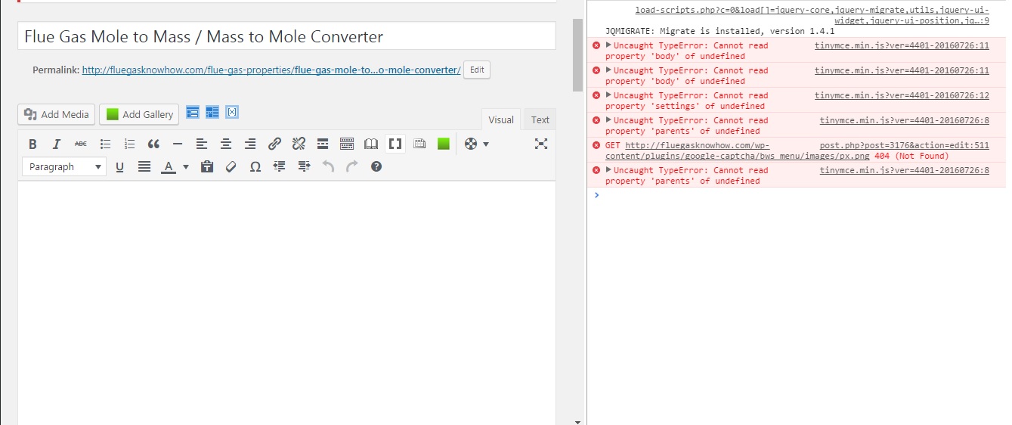Open the Paragraph format dropdown
The image size is (1012, 425).
[64, 166]
